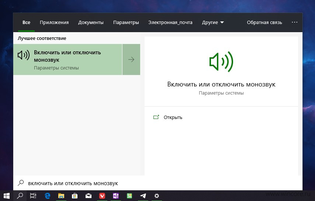The width and height of the screenshot is (315, 201).
Task: Open Task View from taskbar
Action: click(x=33, y=196)
